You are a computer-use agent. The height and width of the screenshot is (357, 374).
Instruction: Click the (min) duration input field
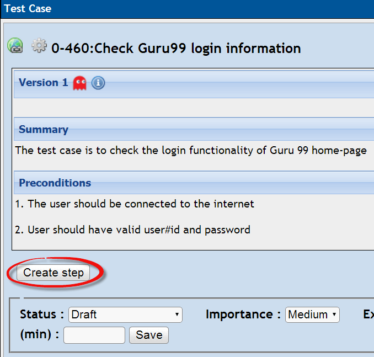tap(94, 335)
